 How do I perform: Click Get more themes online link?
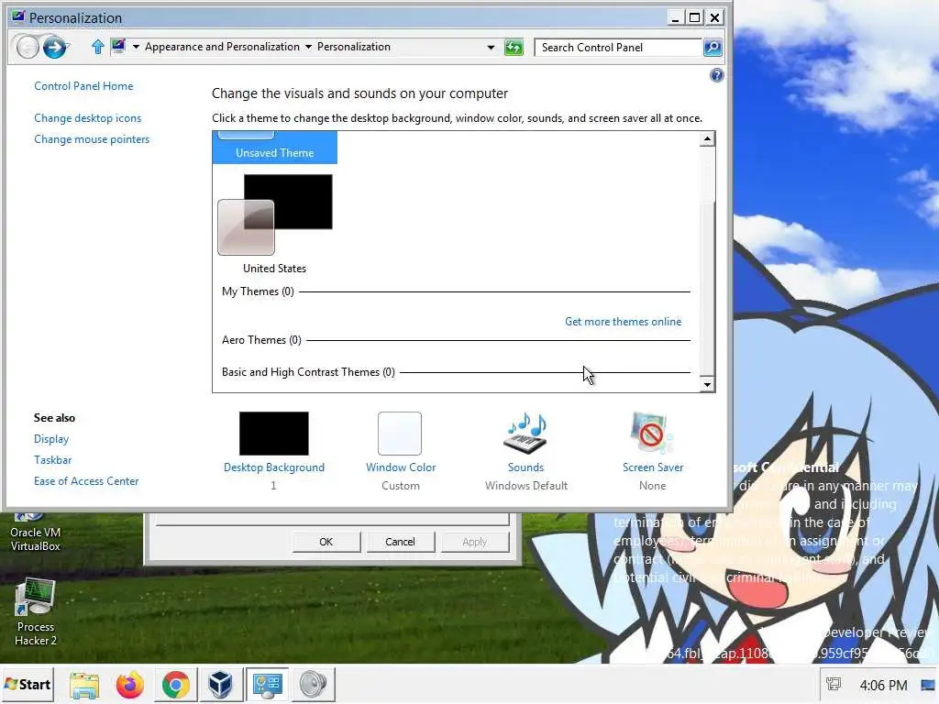click(x=623, y=322)
